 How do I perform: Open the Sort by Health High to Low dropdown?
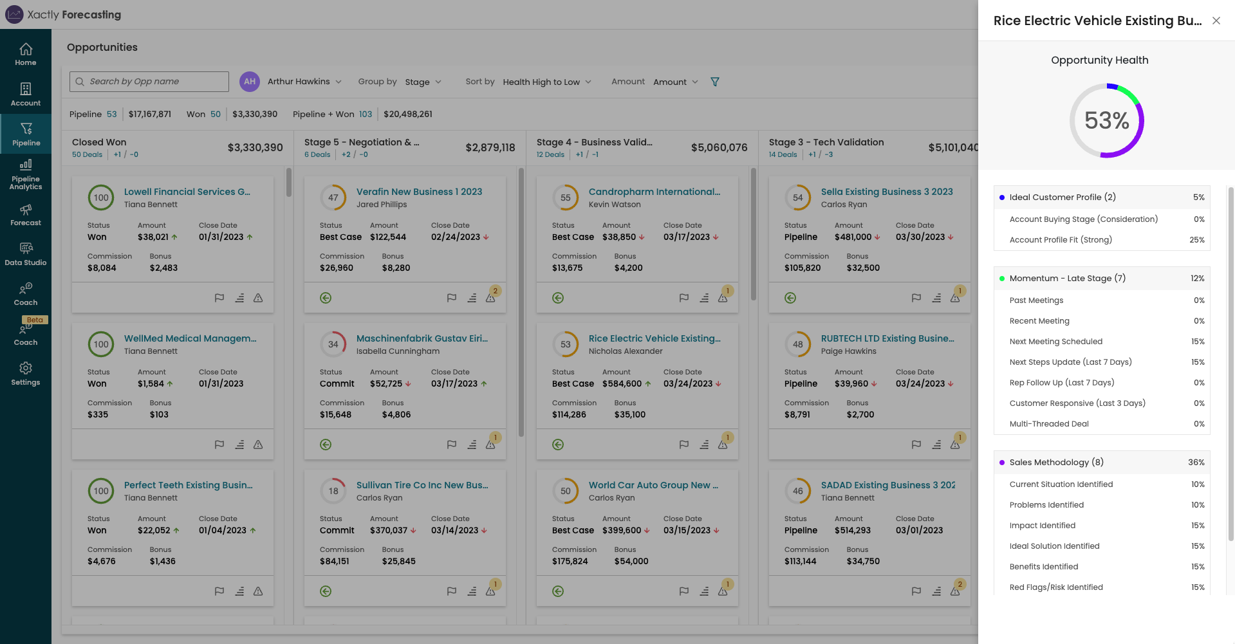546,82
